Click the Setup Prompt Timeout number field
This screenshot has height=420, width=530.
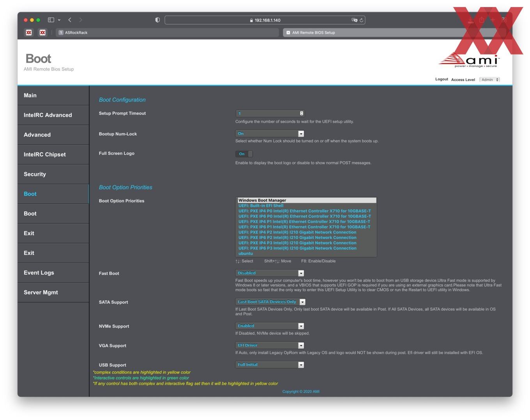(270, 113)
